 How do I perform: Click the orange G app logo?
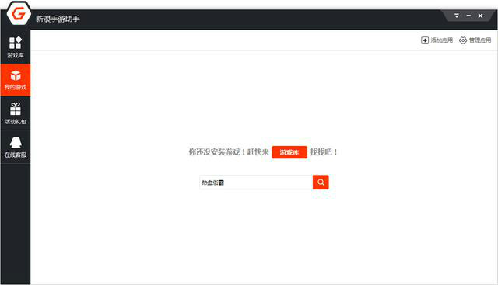pyautogui.click(x=19, y=14)
